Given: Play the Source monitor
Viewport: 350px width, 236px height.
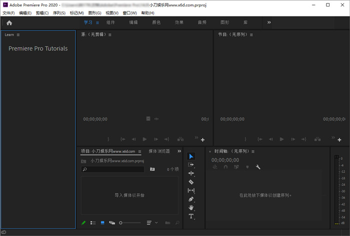Looking at the screenshot, I should (x=144, y=139).
